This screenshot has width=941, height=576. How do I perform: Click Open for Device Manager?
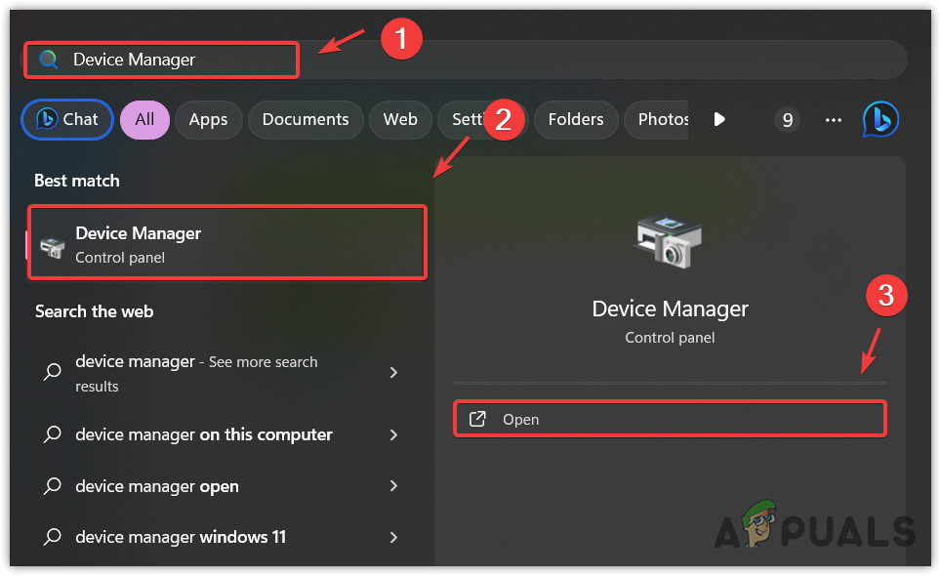pos(670,419)
